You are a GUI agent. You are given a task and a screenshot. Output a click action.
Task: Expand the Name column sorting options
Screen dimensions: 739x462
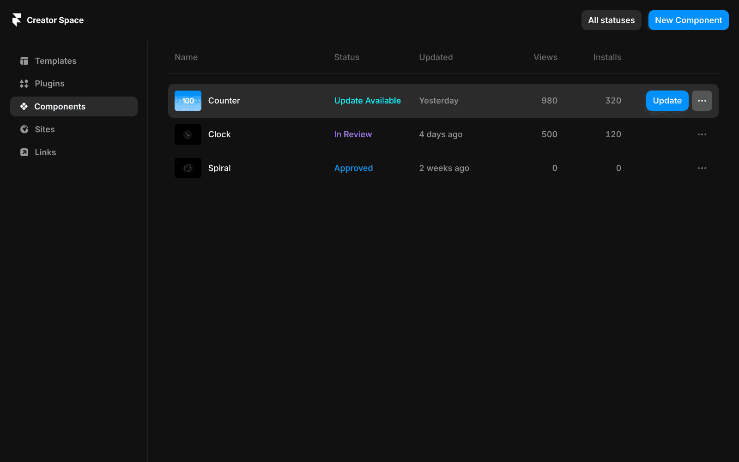pyautogui.click(x=186, y=57)
